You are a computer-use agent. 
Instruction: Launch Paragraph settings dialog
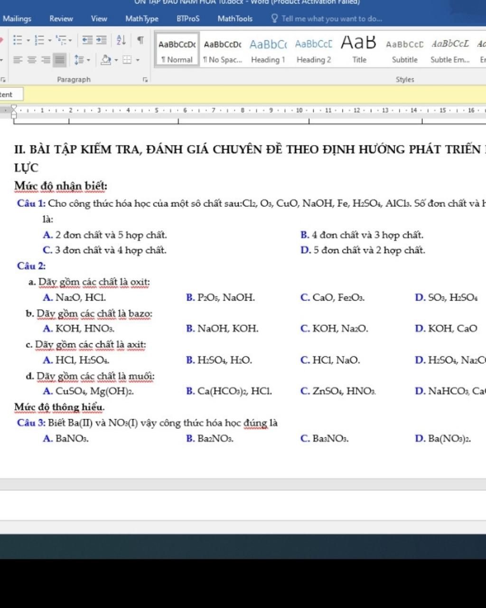click(x=145, y=80)
